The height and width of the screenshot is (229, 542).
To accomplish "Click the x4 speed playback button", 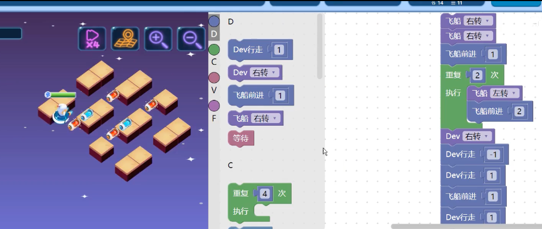I will click(x=92, y=38).
